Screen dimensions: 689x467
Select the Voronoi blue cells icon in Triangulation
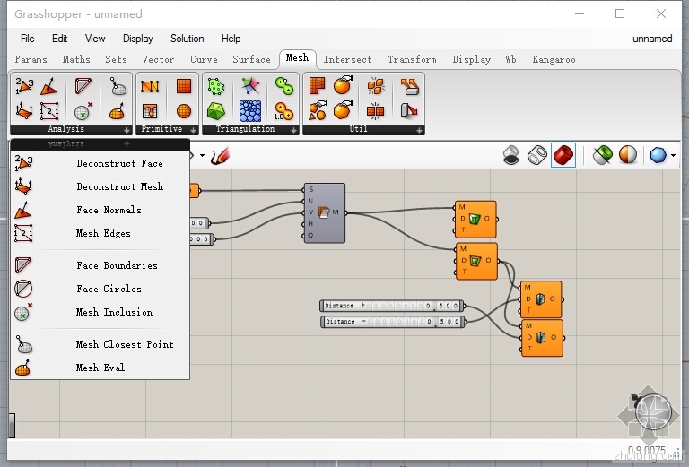(x=250, y=110)
